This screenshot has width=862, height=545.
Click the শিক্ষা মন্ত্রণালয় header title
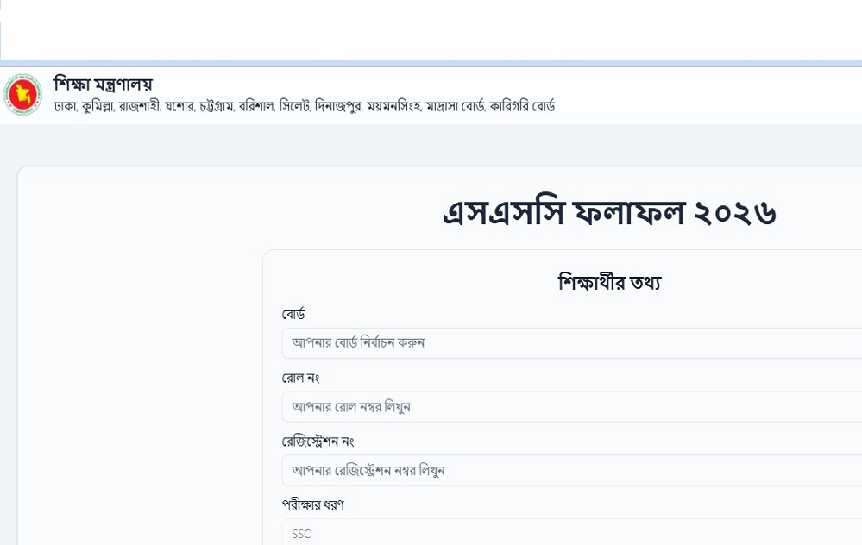(x=103, y=84)
